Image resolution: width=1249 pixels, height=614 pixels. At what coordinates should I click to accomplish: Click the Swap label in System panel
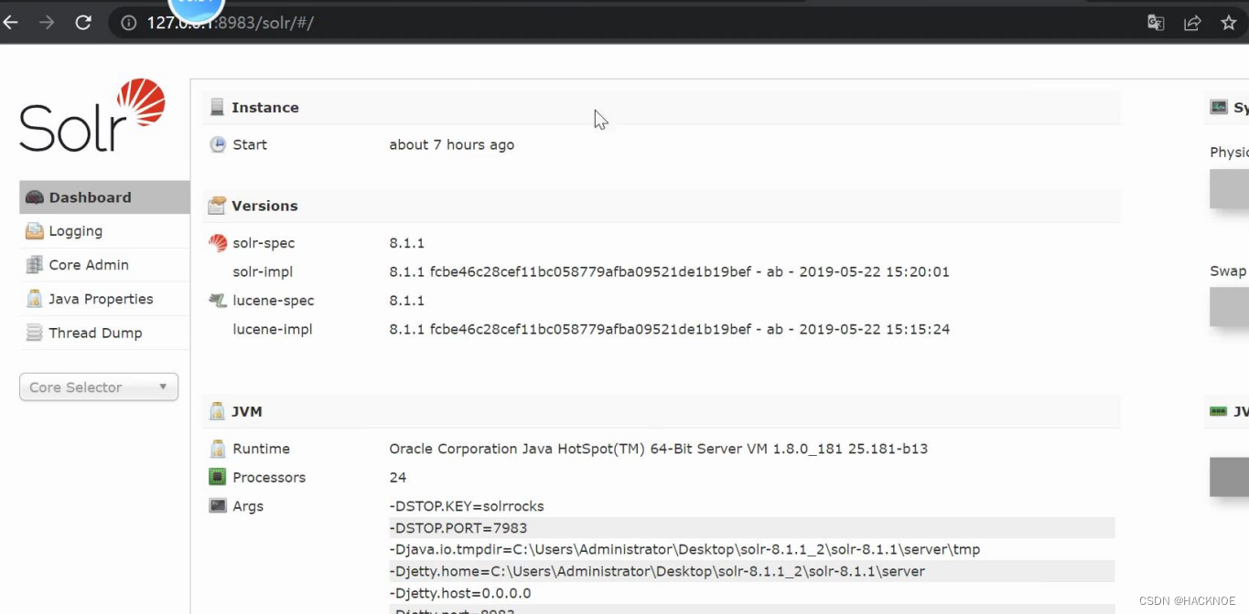1228,270
